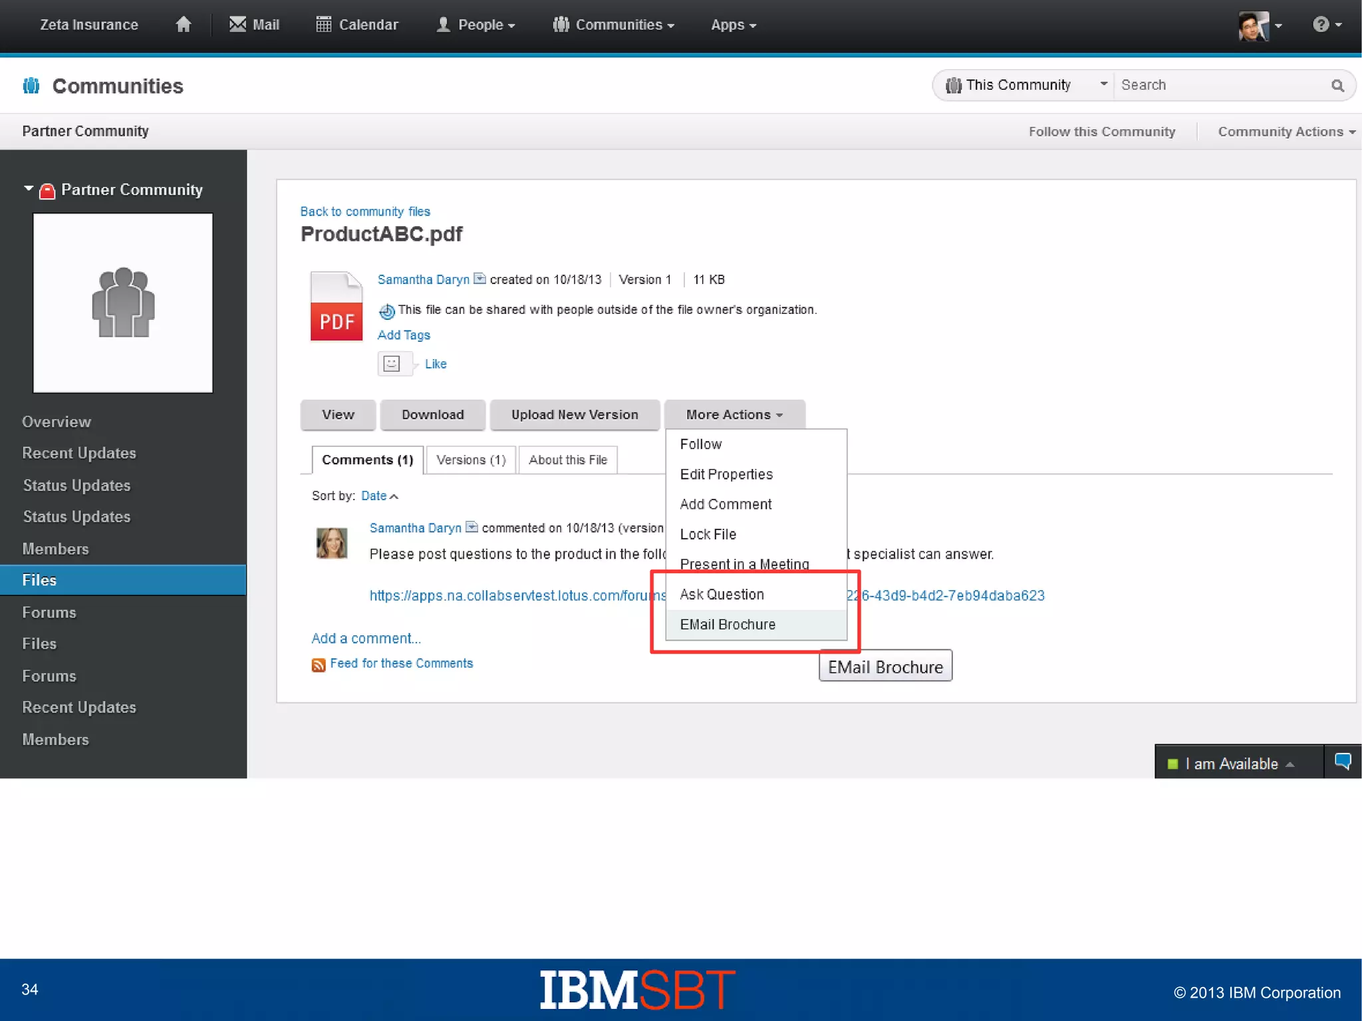The height and width of the screenshot is (1021, 1362).
Task: Select EMail Brochure from More Actions menu
Action: click(728, 625)
